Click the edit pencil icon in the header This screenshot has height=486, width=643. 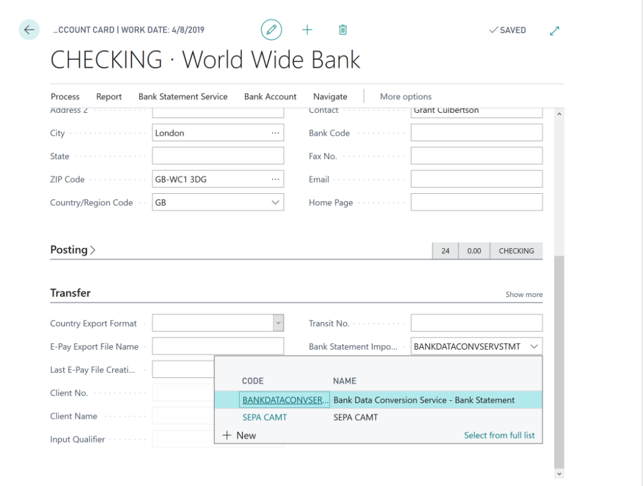271,30
